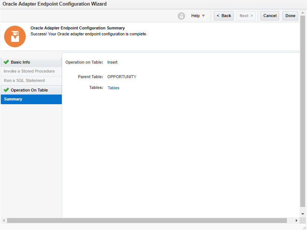The image size is (307, 230).
Task: Finish the wizard with Done
Action: pos(290,16)
